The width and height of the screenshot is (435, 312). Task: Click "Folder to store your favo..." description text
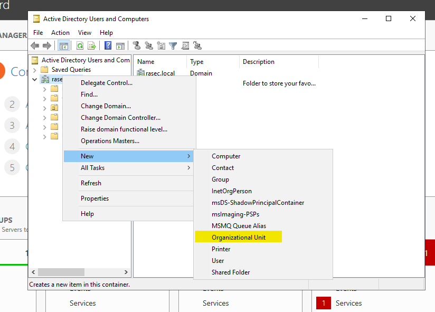point(279,83)
